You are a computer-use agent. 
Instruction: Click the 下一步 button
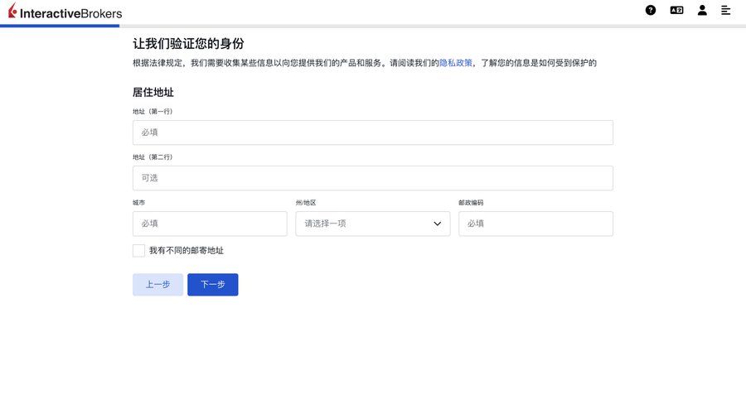[213, 284]
